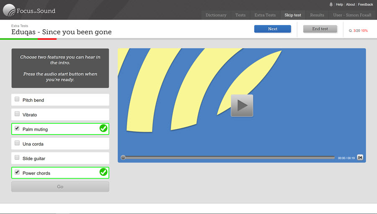This screenshot has width=377, height=214.
Task: Click the audio seek bar track
Action: pos(229,158)
